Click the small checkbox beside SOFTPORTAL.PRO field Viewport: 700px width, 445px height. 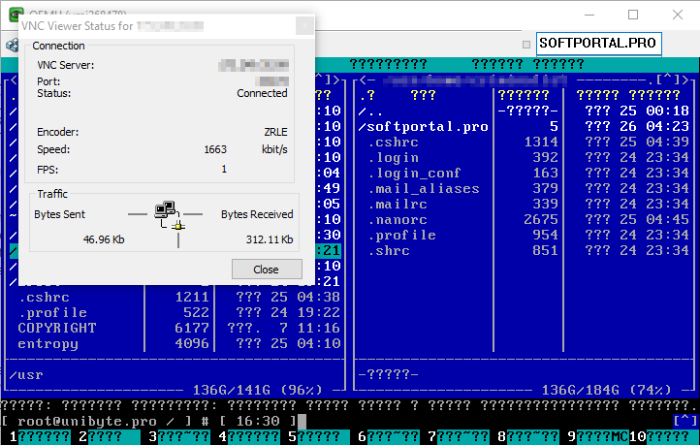[526, 44]
